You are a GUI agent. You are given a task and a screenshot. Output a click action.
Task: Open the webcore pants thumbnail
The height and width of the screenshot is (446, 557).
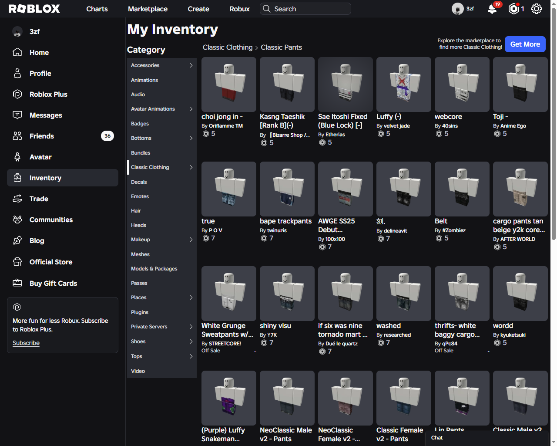(x=462, y=84)
